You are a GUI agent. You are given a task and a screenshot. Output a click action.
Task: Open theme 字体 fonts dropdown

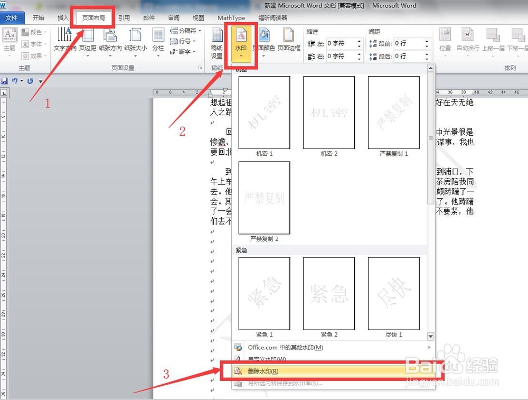(34, 44)
